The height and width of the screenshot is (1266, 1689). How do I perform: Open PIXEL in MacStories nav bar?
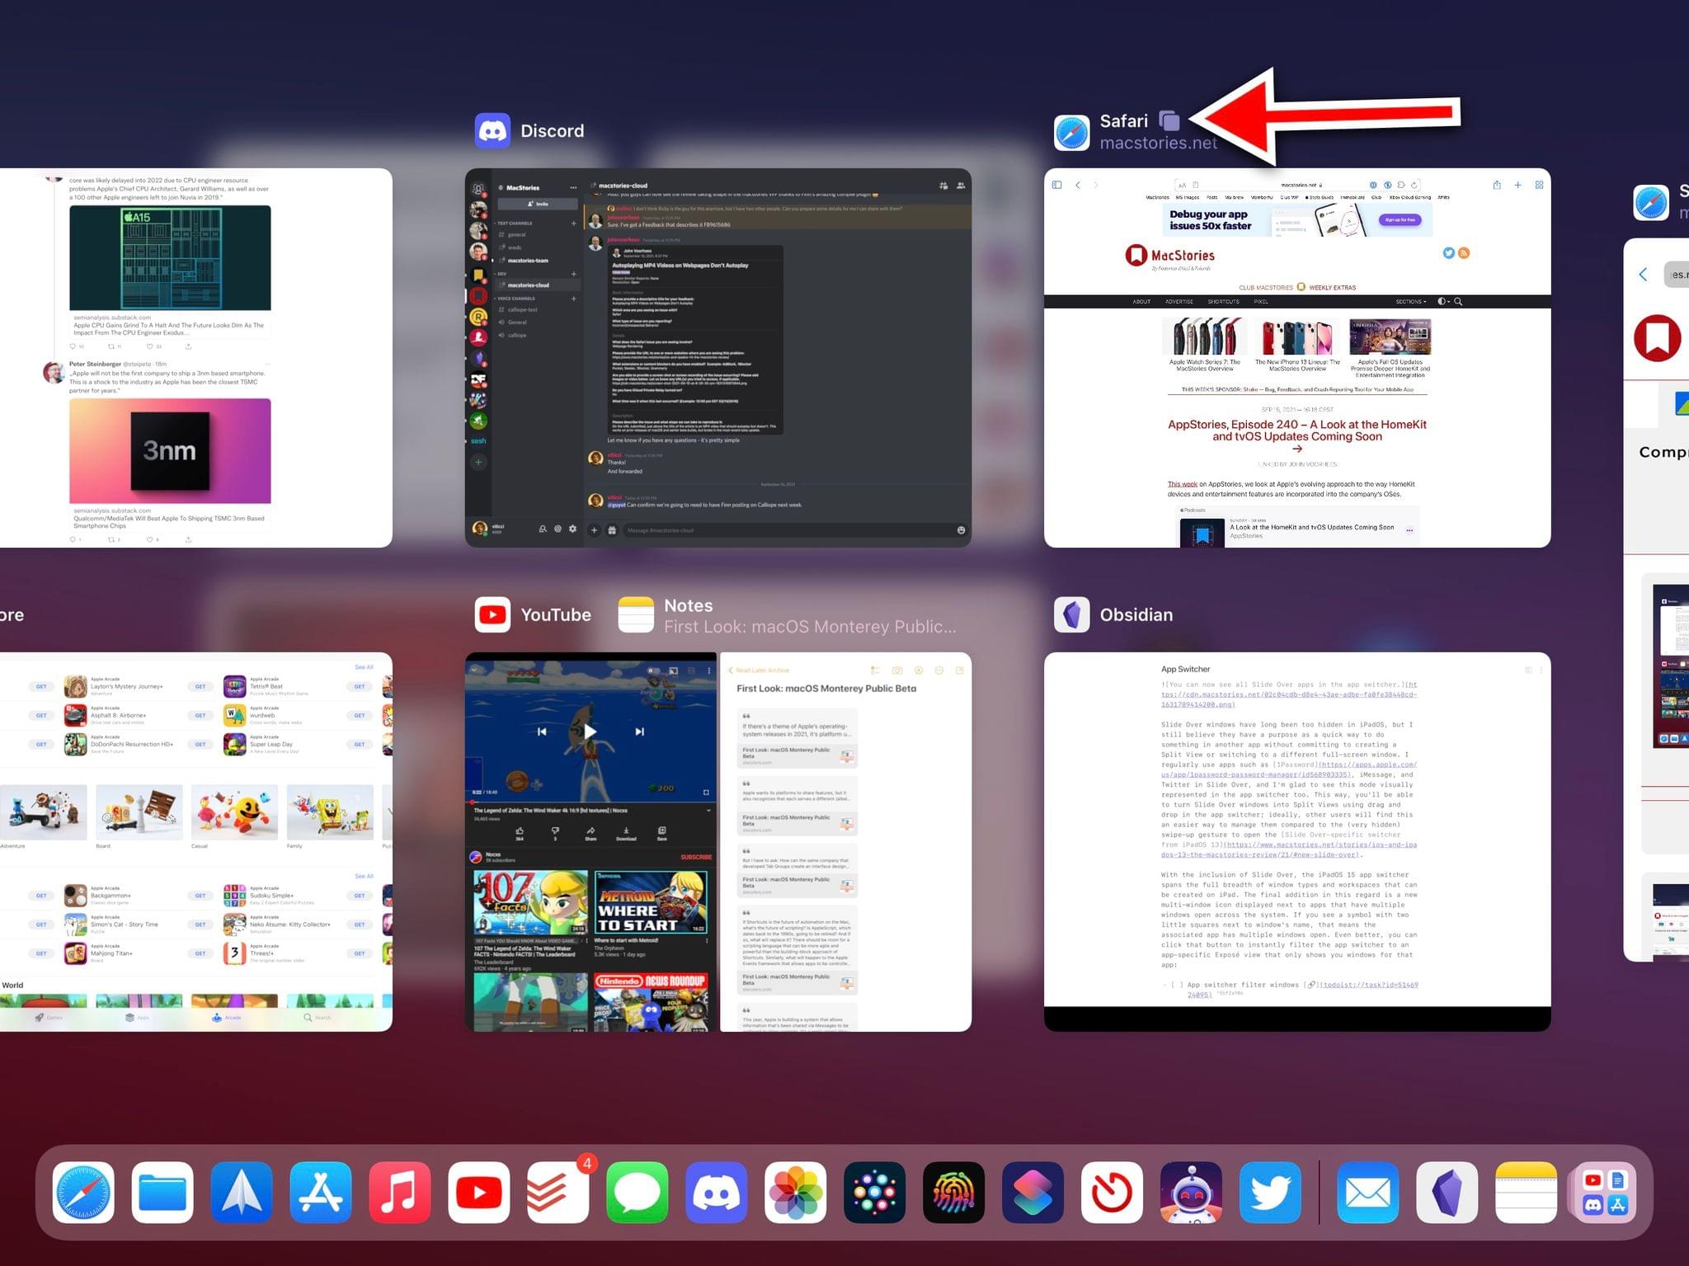point(1260,302)
